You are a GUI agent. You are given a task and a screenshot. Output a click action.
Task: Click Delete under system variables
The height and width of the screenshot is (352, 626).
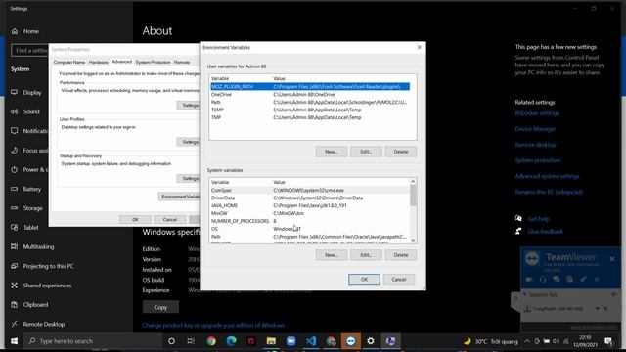[401, 255]
